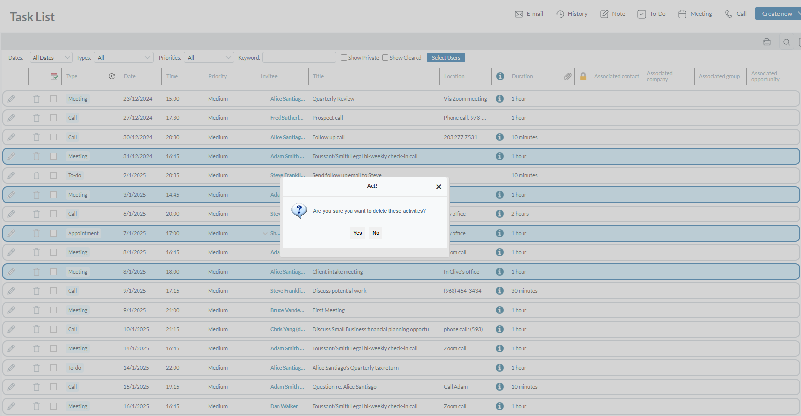
Task: Click the recurring column header icon
Action: point(112,76)
